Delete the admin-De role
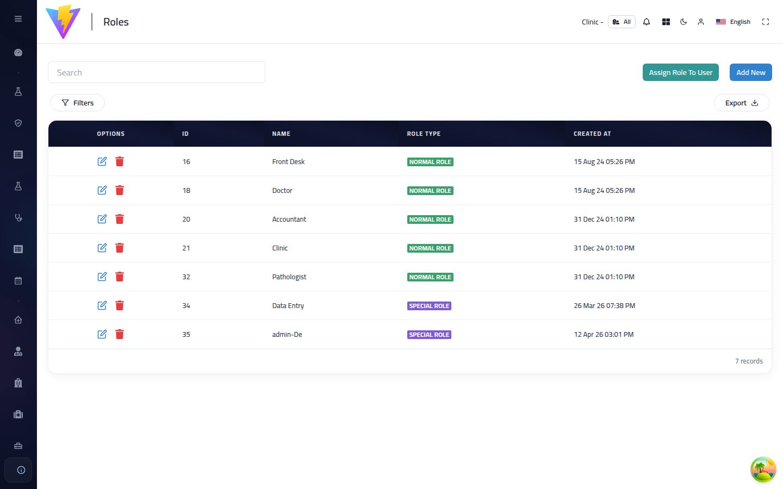The height and width of the screenshot is (489, 783). coord(120,334)
